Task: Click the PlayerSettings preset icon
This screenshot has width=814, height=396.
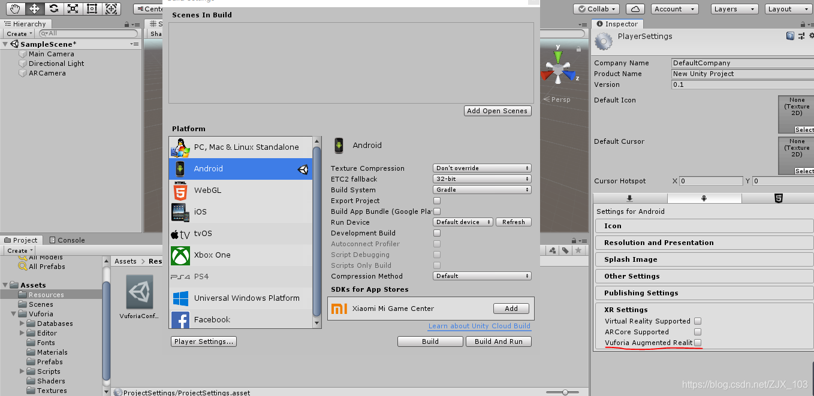Action: (x=800, y=36)
